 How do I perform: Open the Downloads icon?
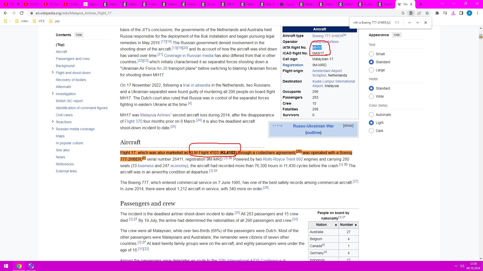453,13
